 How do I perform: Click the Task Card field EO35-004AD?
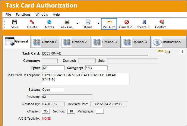click(x=95, y=53)
